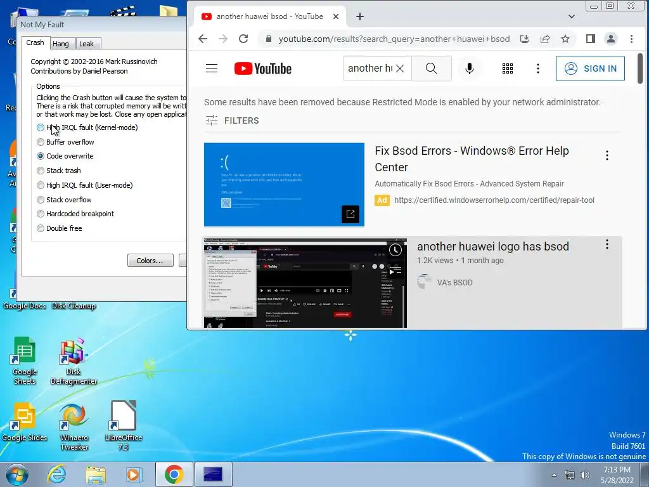Click the forward navigation arrow
Viewport: 649px width, 487px height.
(x=223, y=39)
